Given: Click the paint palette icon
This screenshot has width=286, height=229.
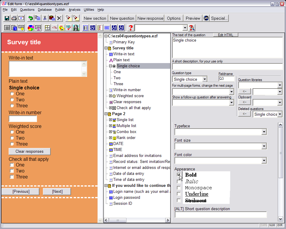Looking at the screenshot, I should pos(61,28).
